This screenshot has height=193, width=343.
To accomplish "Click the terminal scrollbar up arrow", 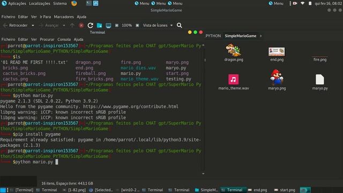I will [x=203, y=45].
